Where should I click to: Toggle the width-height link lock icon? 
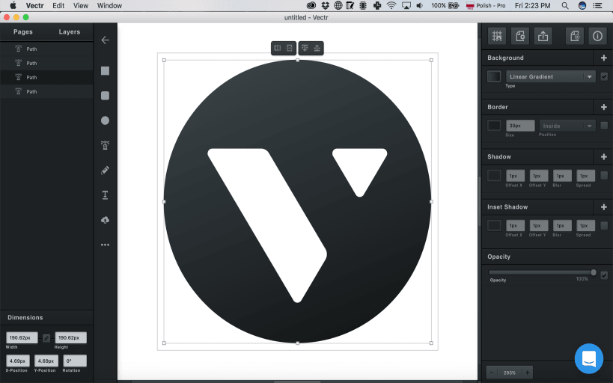coord(46,338)
